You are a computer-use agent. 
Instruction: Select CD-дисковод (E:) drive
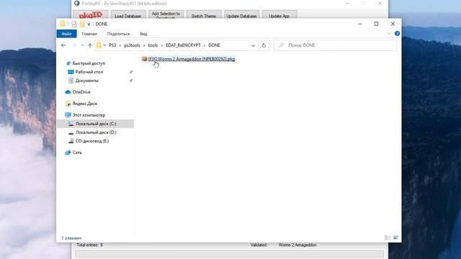(91, 141)
